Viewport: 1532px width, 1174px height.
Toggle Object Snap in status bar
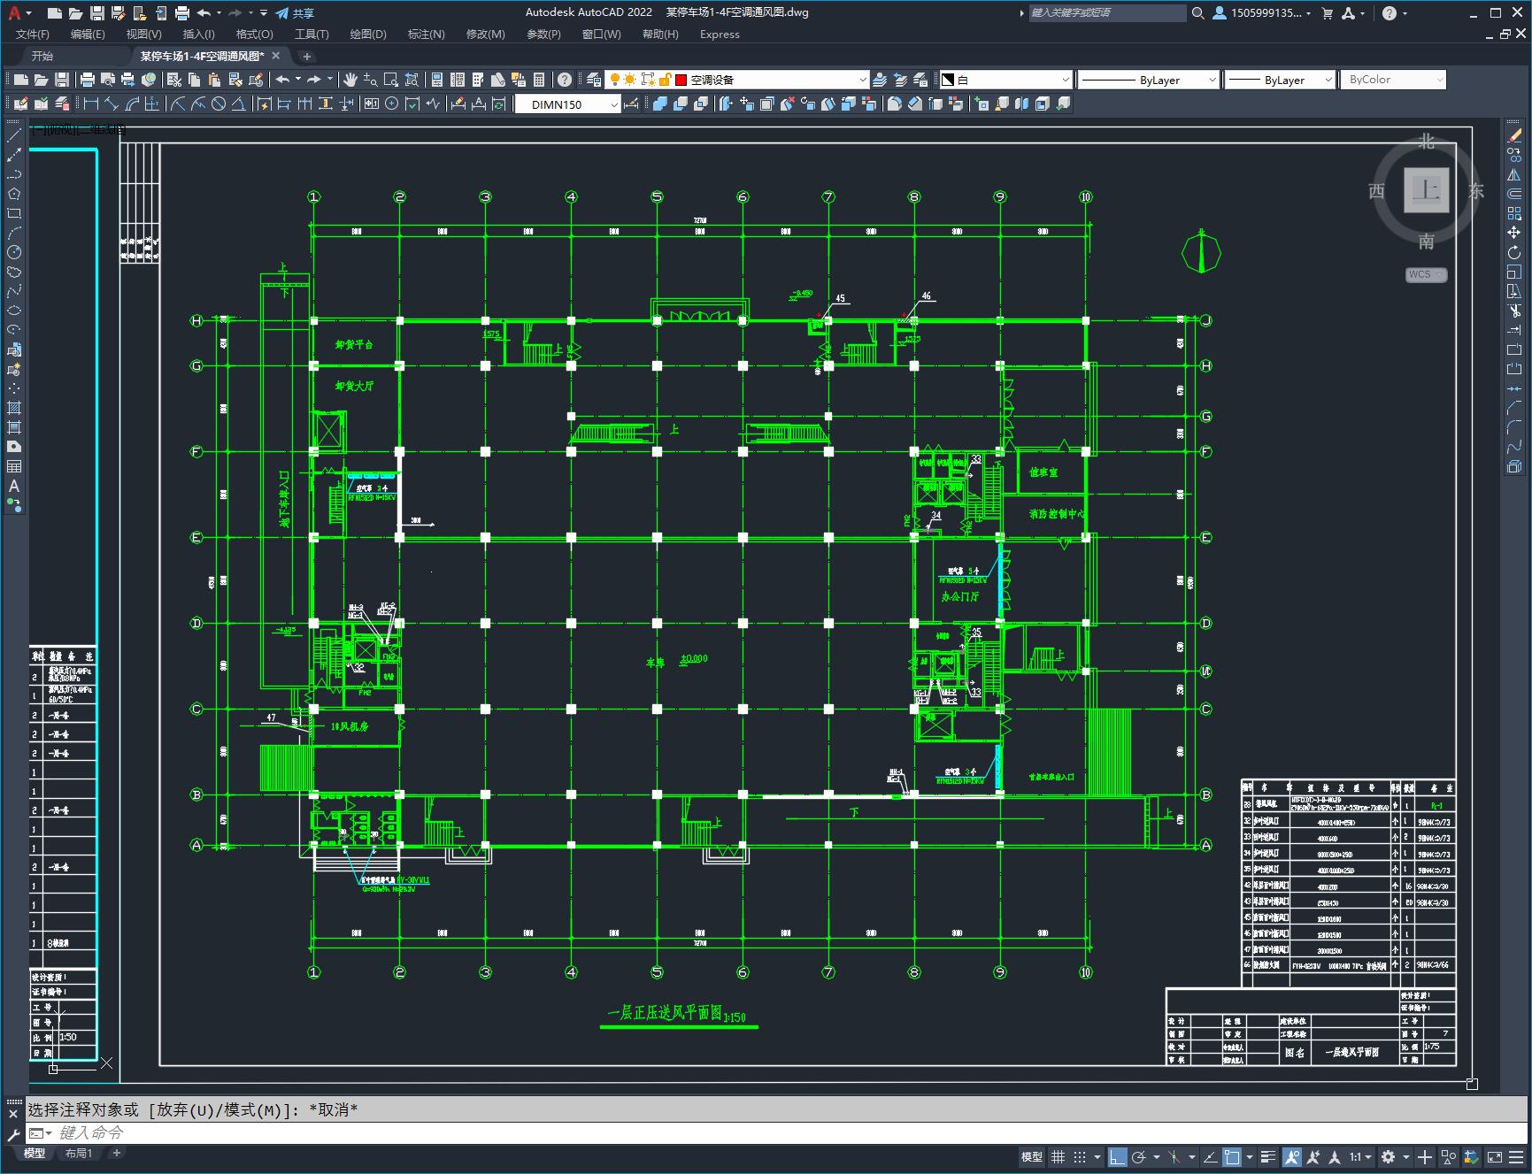tap(1232, 1156)
